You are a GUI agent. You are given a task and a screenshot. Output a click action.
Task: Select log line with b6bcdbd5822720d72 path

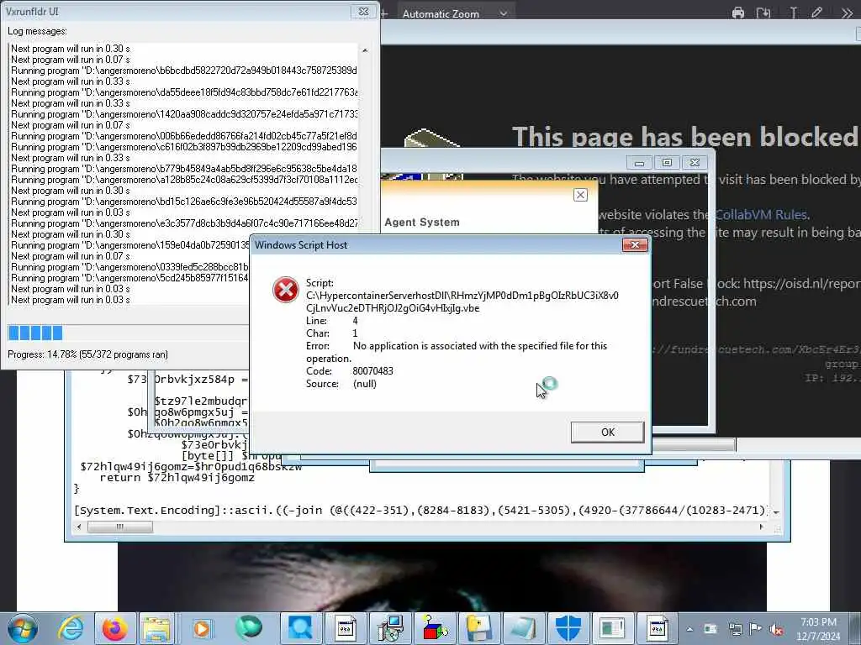tap(184, 71)
